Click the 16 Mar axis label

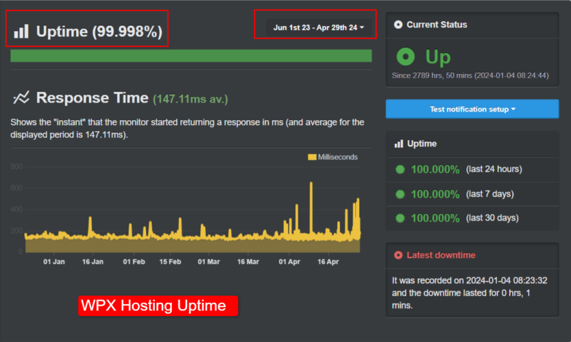coord(248,261)
